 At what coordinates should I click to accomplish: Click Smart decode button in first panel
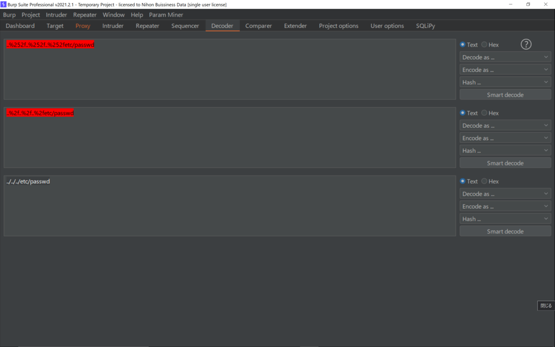[505, 95]
